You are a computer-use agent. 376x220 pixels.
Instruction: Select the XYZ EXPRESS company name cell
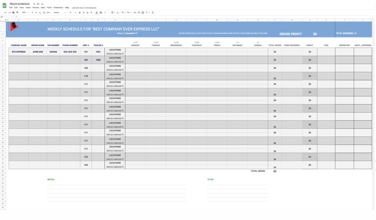click(19, 52)
